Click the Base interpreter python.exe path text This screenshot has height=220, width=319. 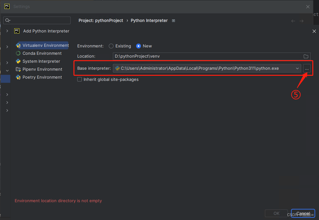pos(200,68)
